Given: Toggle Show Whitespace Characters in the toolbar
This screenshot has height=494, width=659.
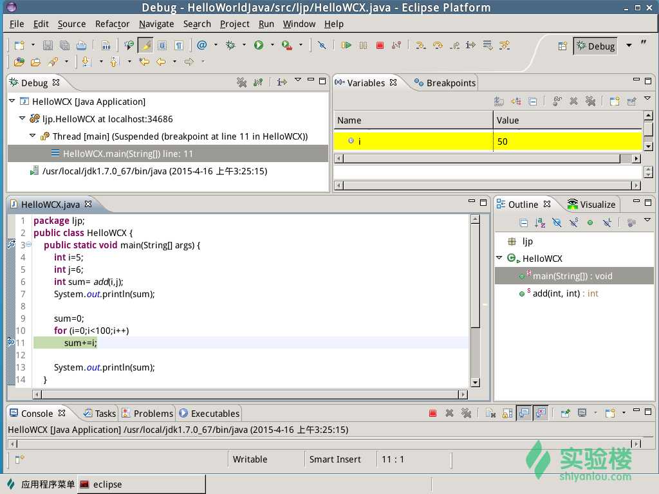Looking at the screenshot, I should (x=179, y=46).
